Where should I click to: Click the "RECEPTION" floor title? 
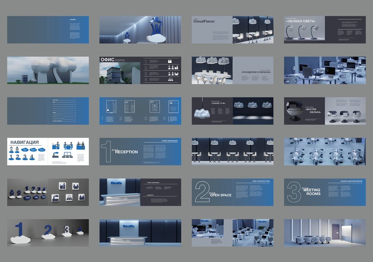[126, 152]
